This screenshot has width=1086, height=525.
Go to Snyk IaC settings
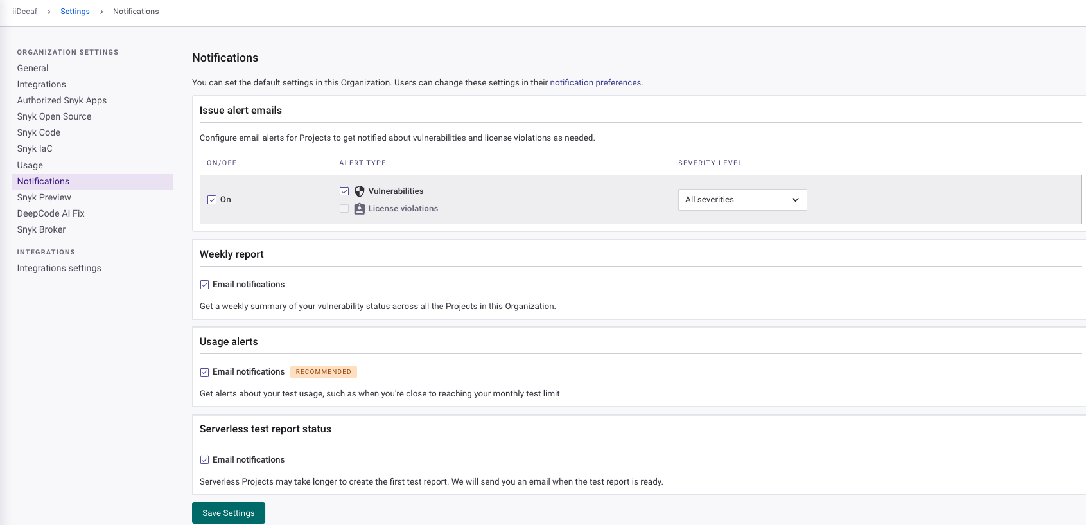point(35,148)
